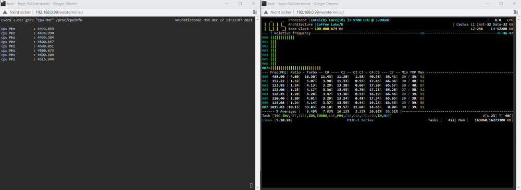Click the Freq(MHz) column header
The height and width of the screenshot is (190, 521).
click(279, 72)
